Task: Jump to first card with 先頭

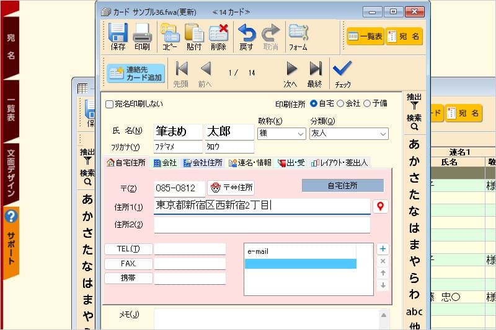Action: pos(181,74)
